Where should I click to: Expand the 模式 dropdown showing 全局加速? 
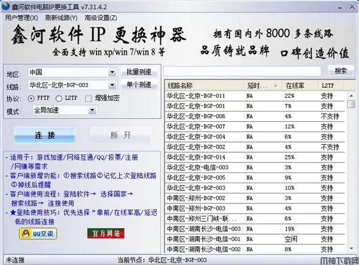92,110
